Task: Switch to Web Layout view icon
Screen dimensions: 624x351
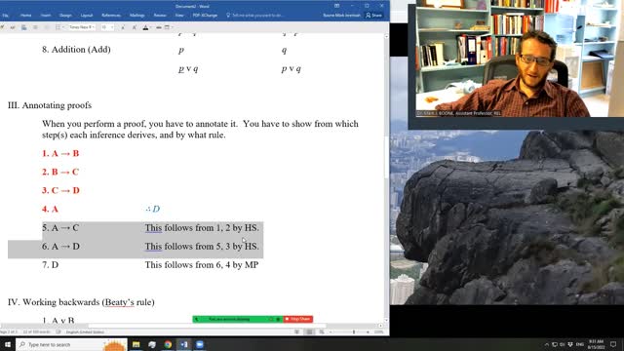Action: [322, 331]
